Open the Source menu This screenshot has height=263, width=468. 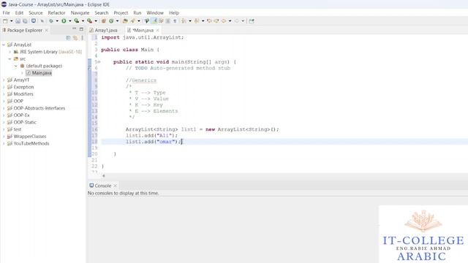click(36, 13)
